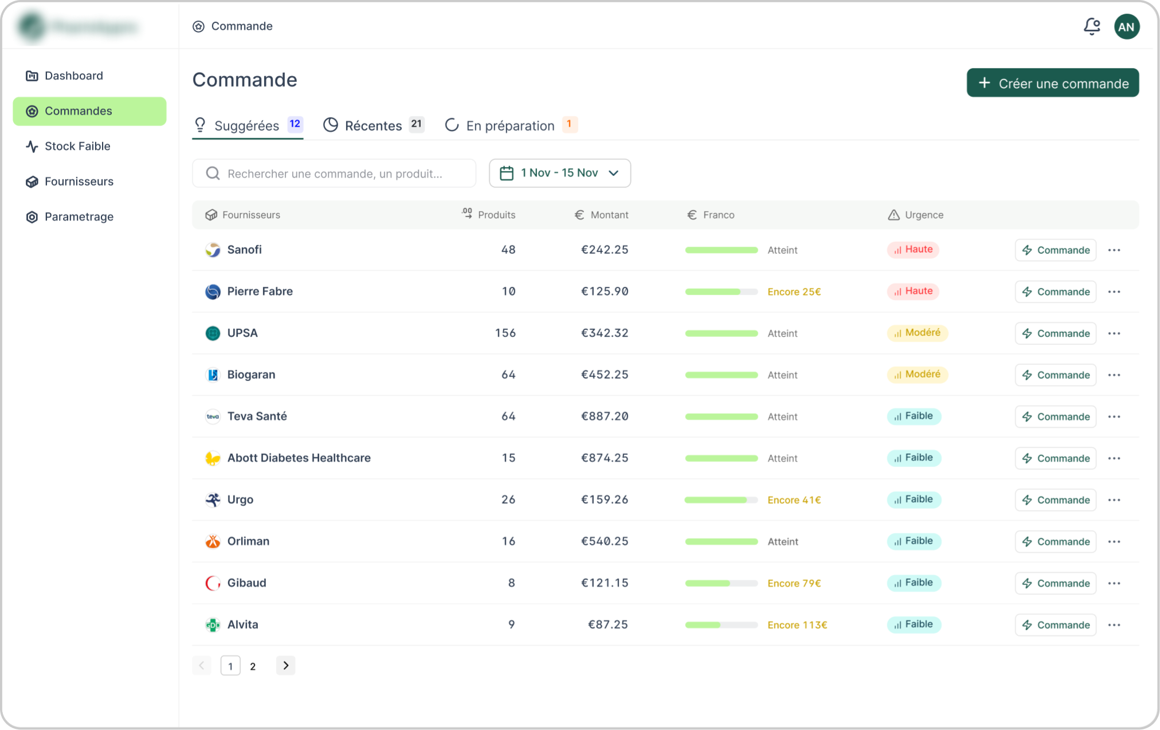This screenshot has width=1160, height=730.
Task: Open more options for UPSA row
Action: [1114, 333]
